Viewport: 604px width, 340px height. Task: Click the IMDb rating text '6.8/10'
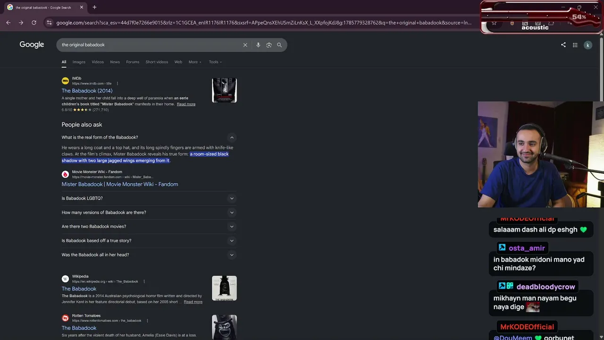pos(67,110)
